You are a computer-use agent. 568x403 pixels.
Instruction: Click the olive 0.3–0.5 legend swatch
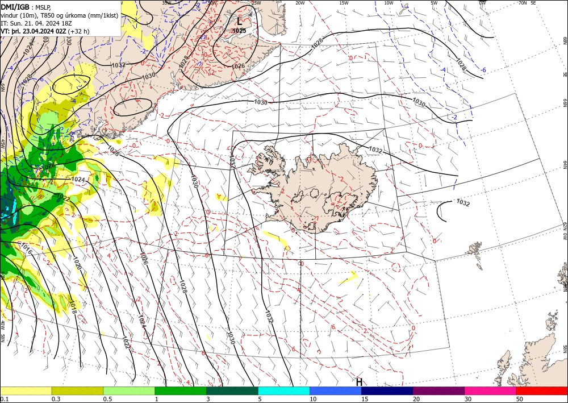[77, 390]
